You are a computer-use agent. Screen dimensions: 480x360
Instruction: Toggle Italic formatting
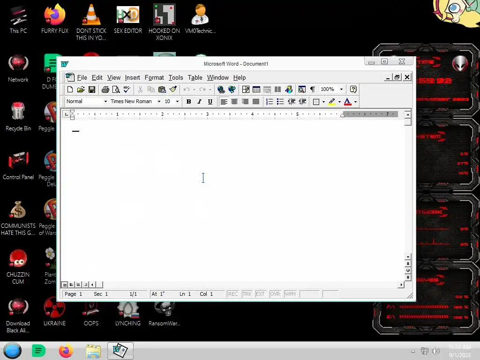coord(199,102)
